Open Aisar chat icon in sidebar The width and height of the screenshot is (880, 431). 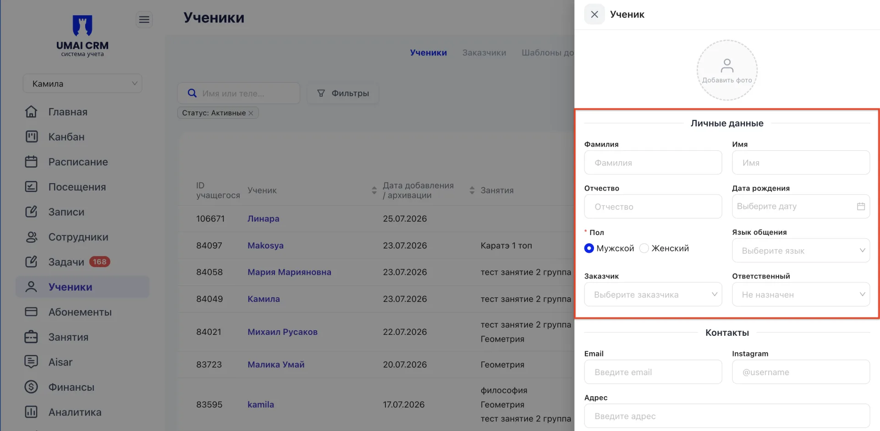(31, 362)
